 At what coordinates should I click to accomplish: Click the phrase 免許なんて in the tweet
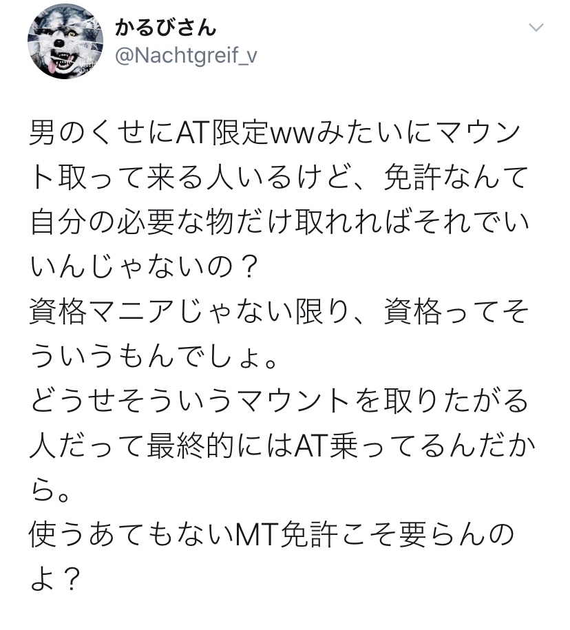(456, 178)
